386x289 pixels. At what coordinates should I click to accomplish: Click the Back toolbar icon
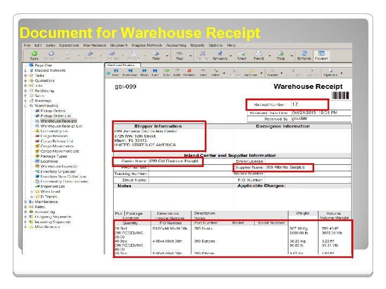(34, 56)
